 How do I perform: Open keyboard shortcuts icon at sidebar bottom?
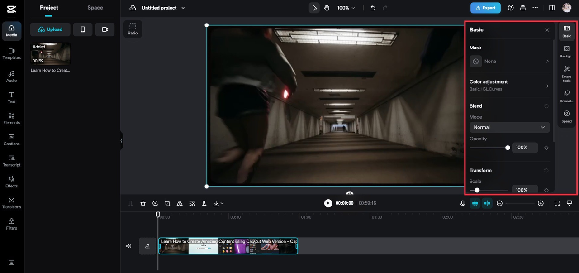[x=11, y=263]
